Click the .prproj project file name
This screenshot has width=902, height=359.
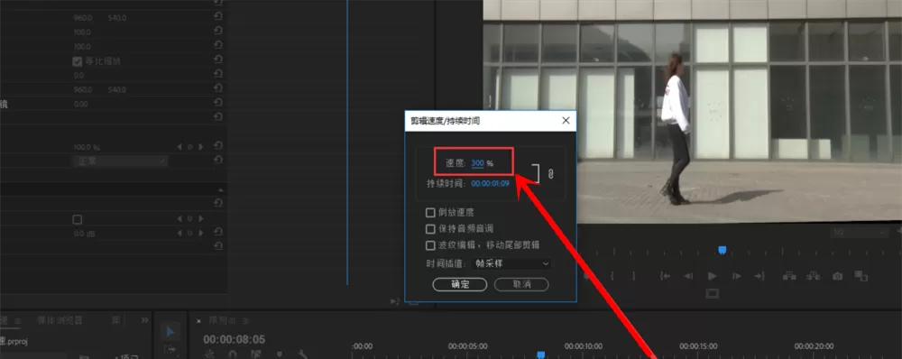[x=14, y=341]
